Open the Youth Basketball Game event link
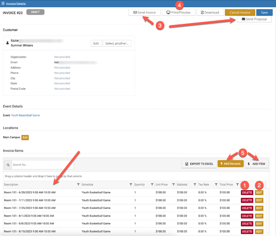Viewport: 276px width, 237px height. (26, 115)
